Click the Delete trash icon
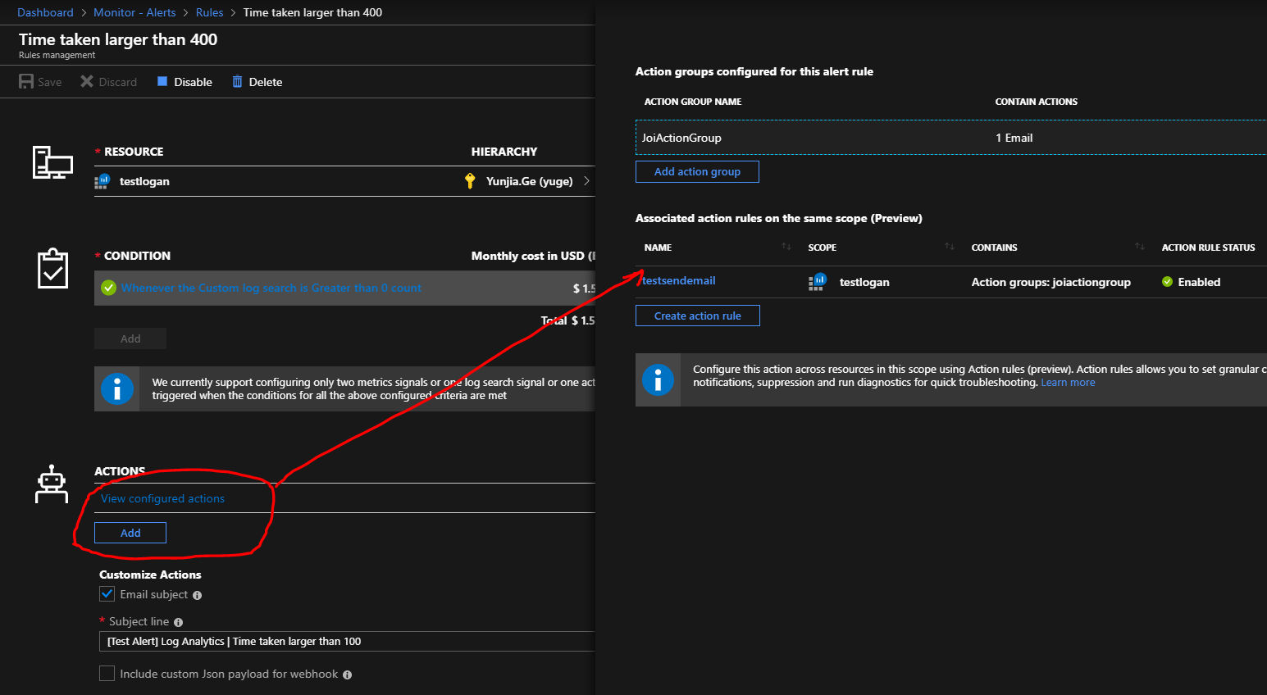The image size is (1267, 695). pos(237,82)
